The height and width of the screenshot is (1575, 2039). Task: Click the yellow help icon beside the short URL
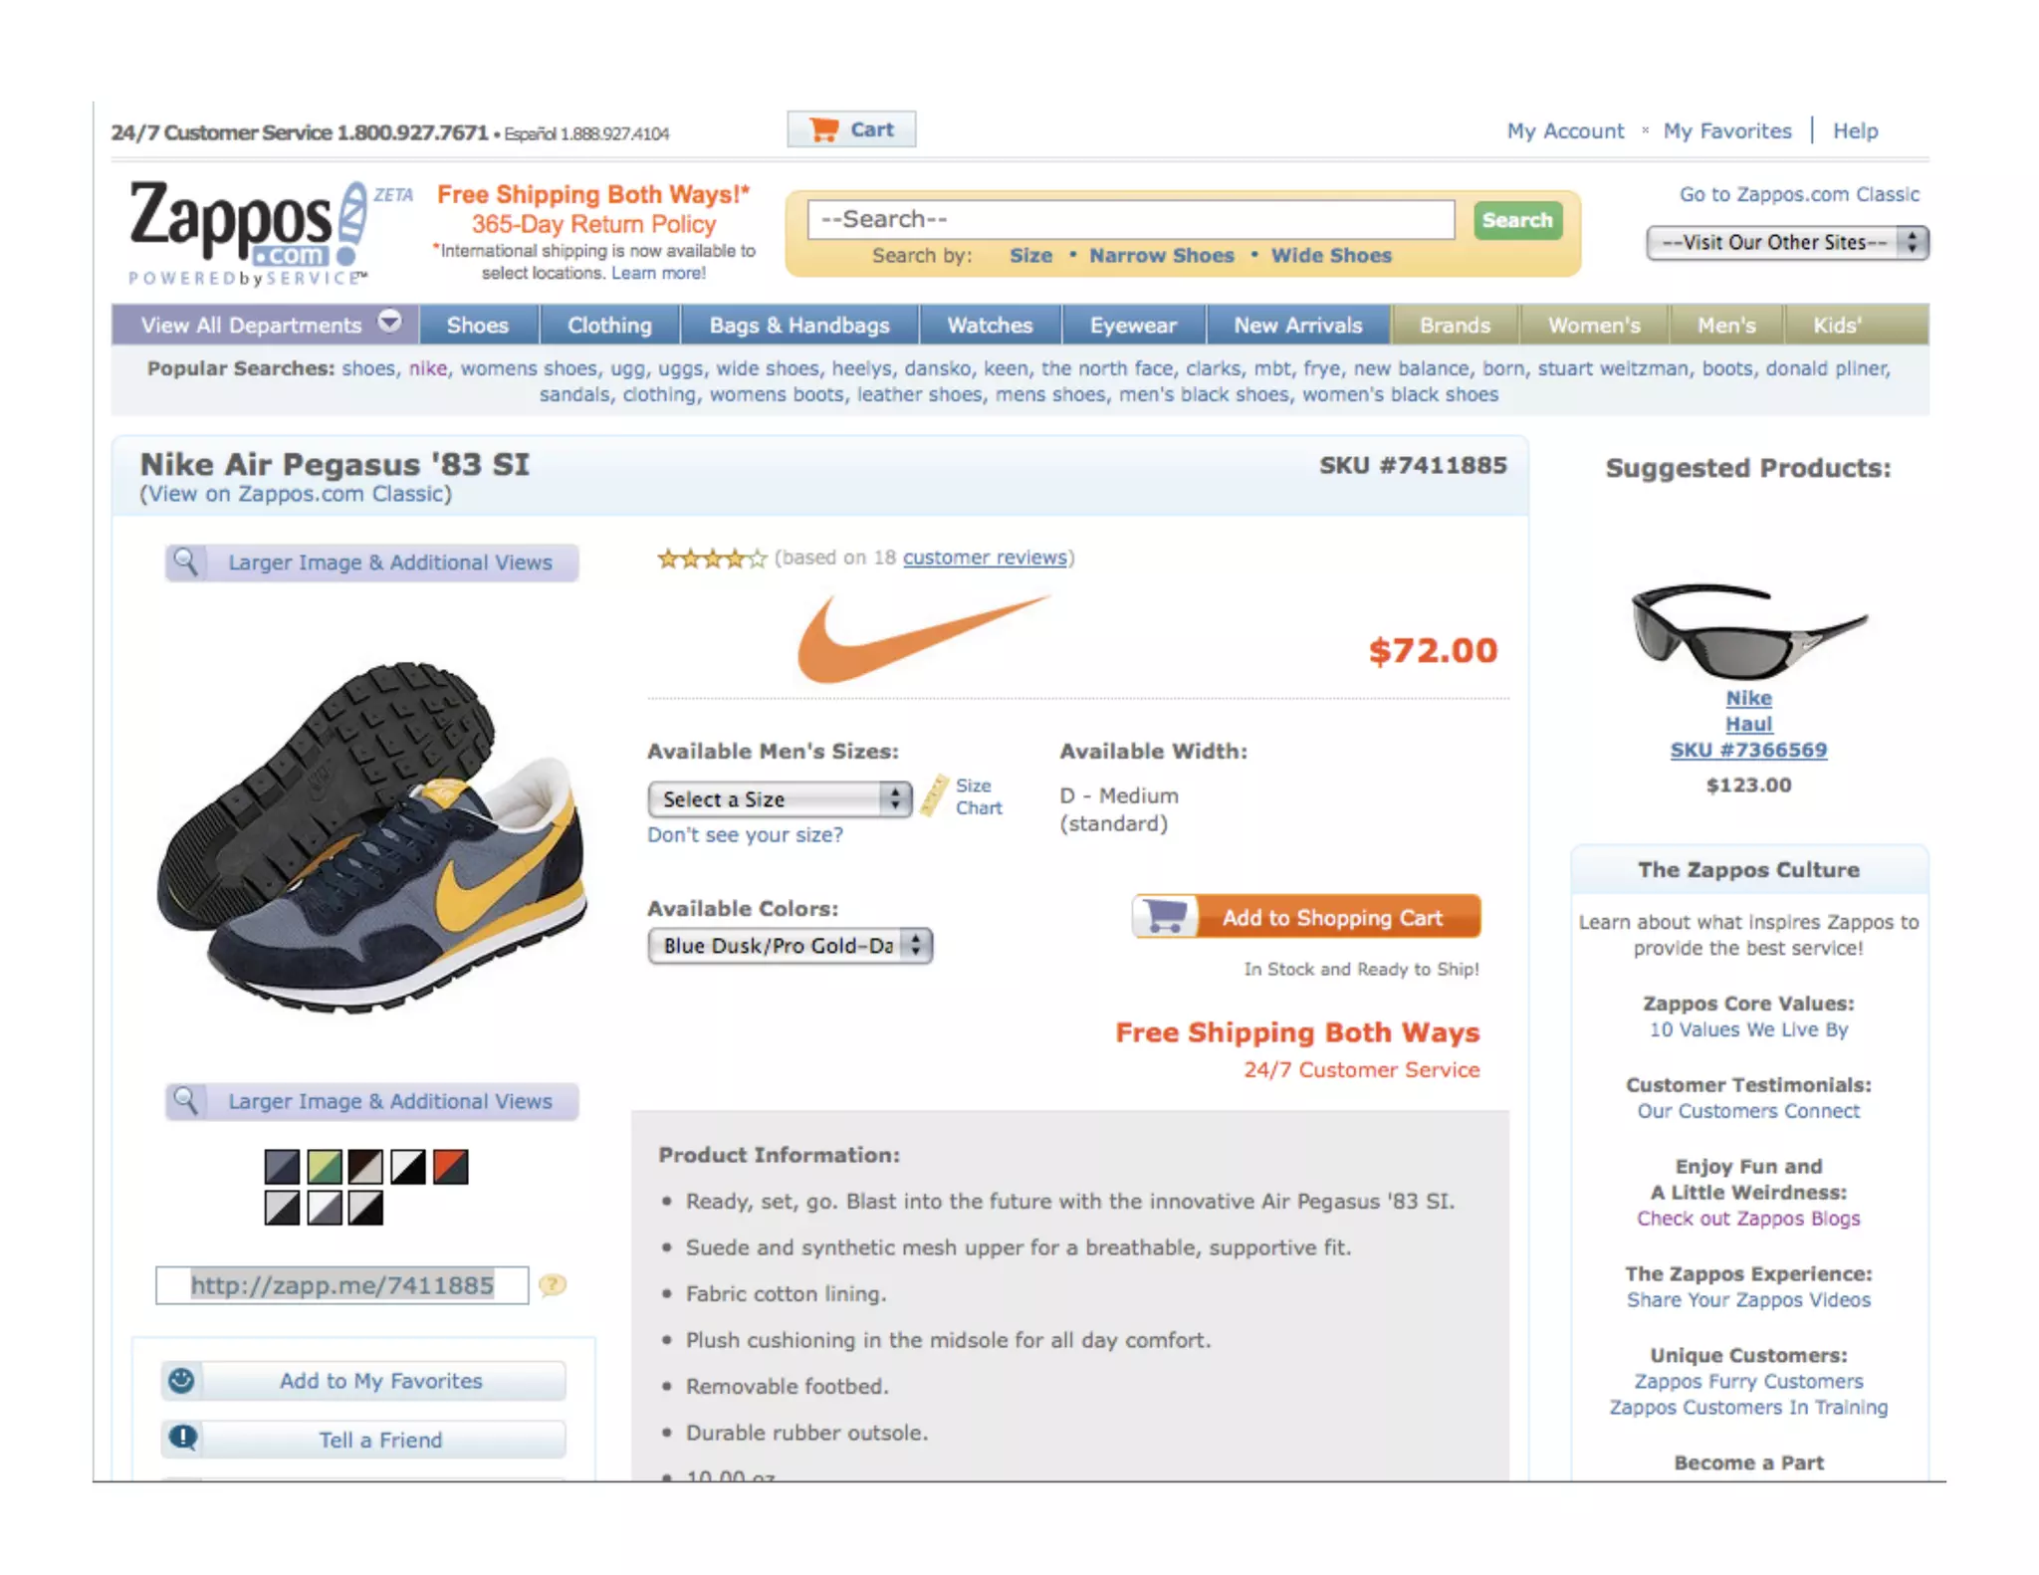pos(553,1285)
